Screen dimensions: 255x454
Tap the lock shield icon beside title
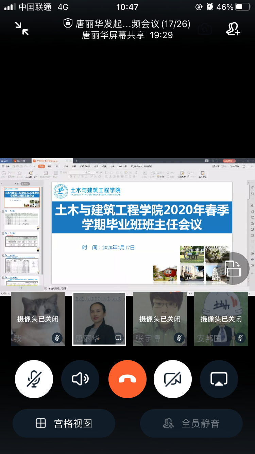tap(68, 23)
